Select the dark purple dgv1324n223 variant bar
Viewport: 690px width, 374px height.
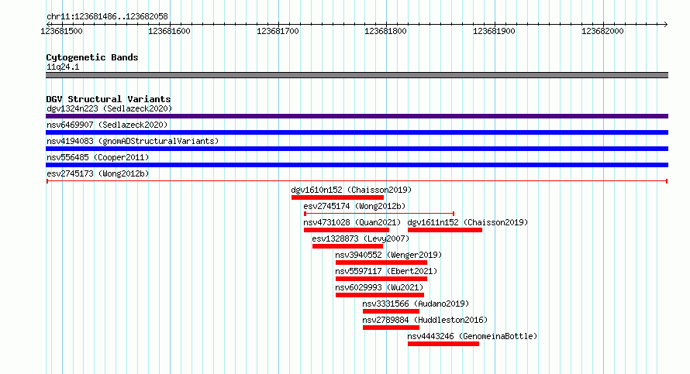click(x=357, y=116)
